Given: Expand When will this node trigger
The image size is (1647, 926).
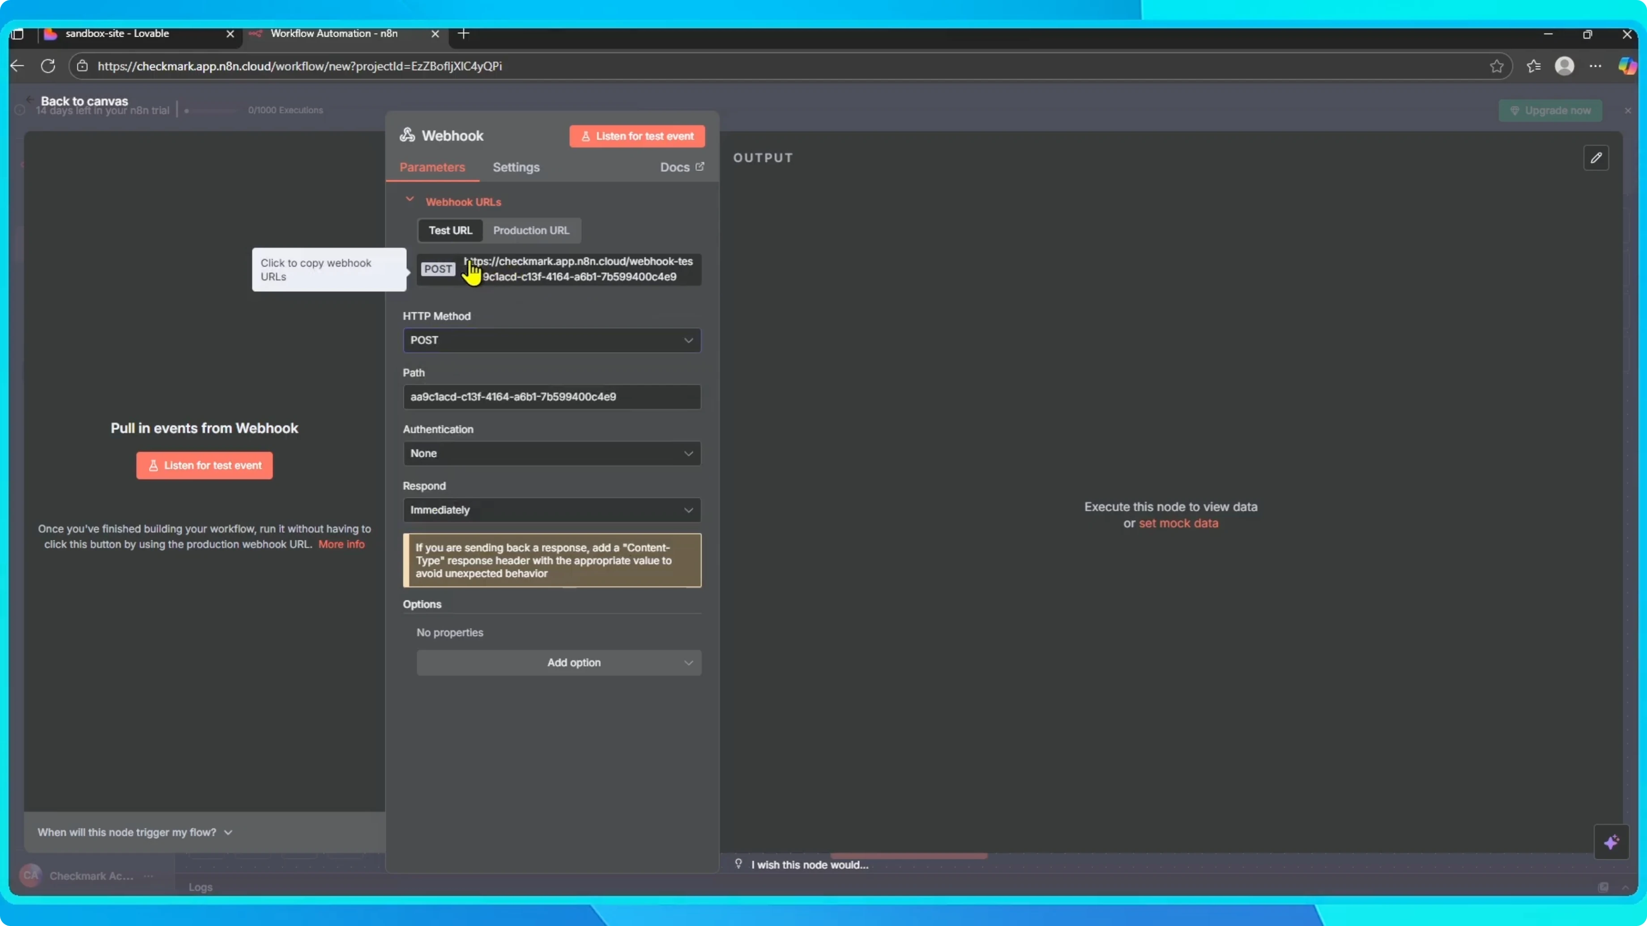Looking at the screenshot, I should pyautogui.click(x=135, y=832).
